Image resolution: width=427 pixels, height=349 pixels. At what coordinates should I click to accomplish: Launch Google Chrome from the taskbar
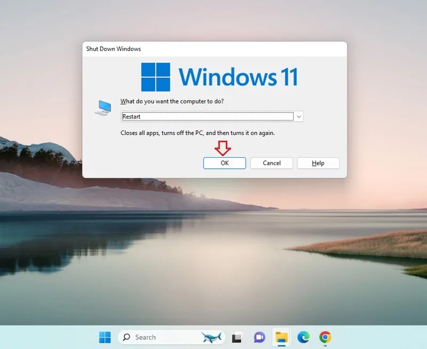click(x=325, y=337)
